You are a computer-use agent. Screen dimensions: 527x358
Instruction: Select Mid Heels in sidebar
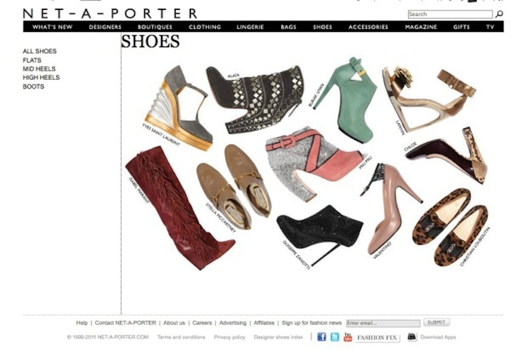[x=39, y=69]
